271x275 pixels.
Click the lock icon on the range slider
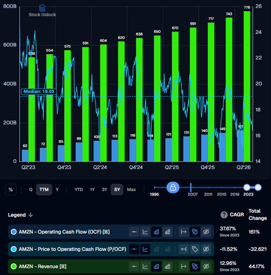pyautogui.click(x=173, y=188)
